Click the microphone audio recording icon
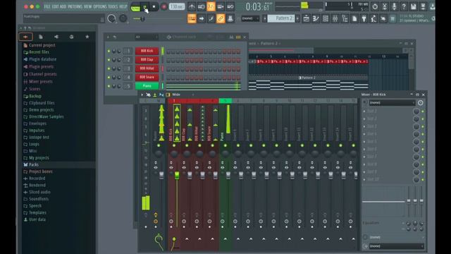Screen dimensions: 451x254 394,6
